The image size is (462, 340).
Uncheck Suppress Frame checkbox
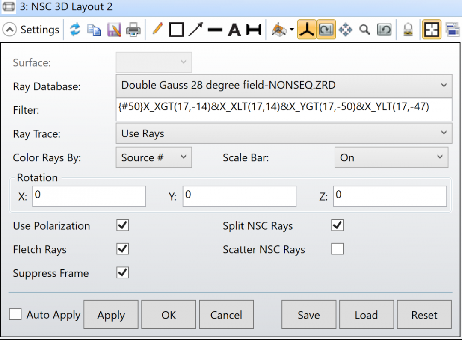[x=123, y=272]
